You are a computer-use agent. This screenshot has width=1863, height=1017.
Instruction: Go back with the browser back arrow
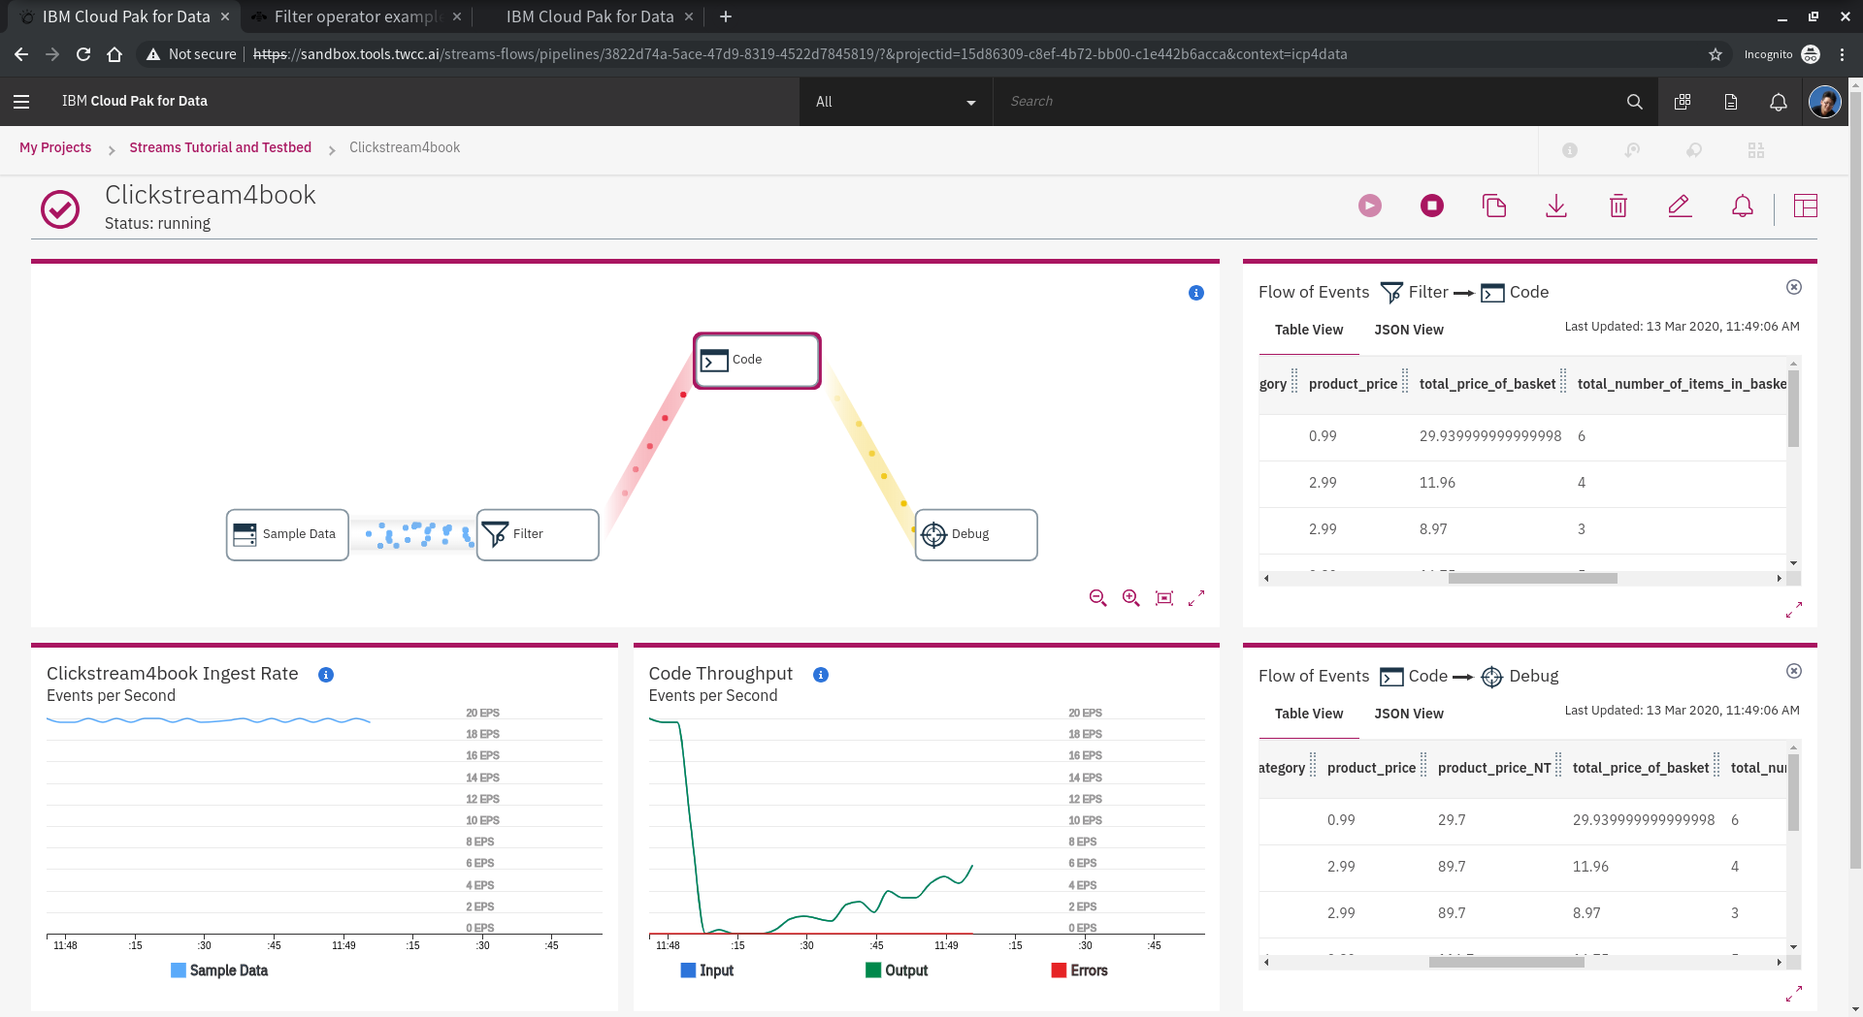coord(21,54)
